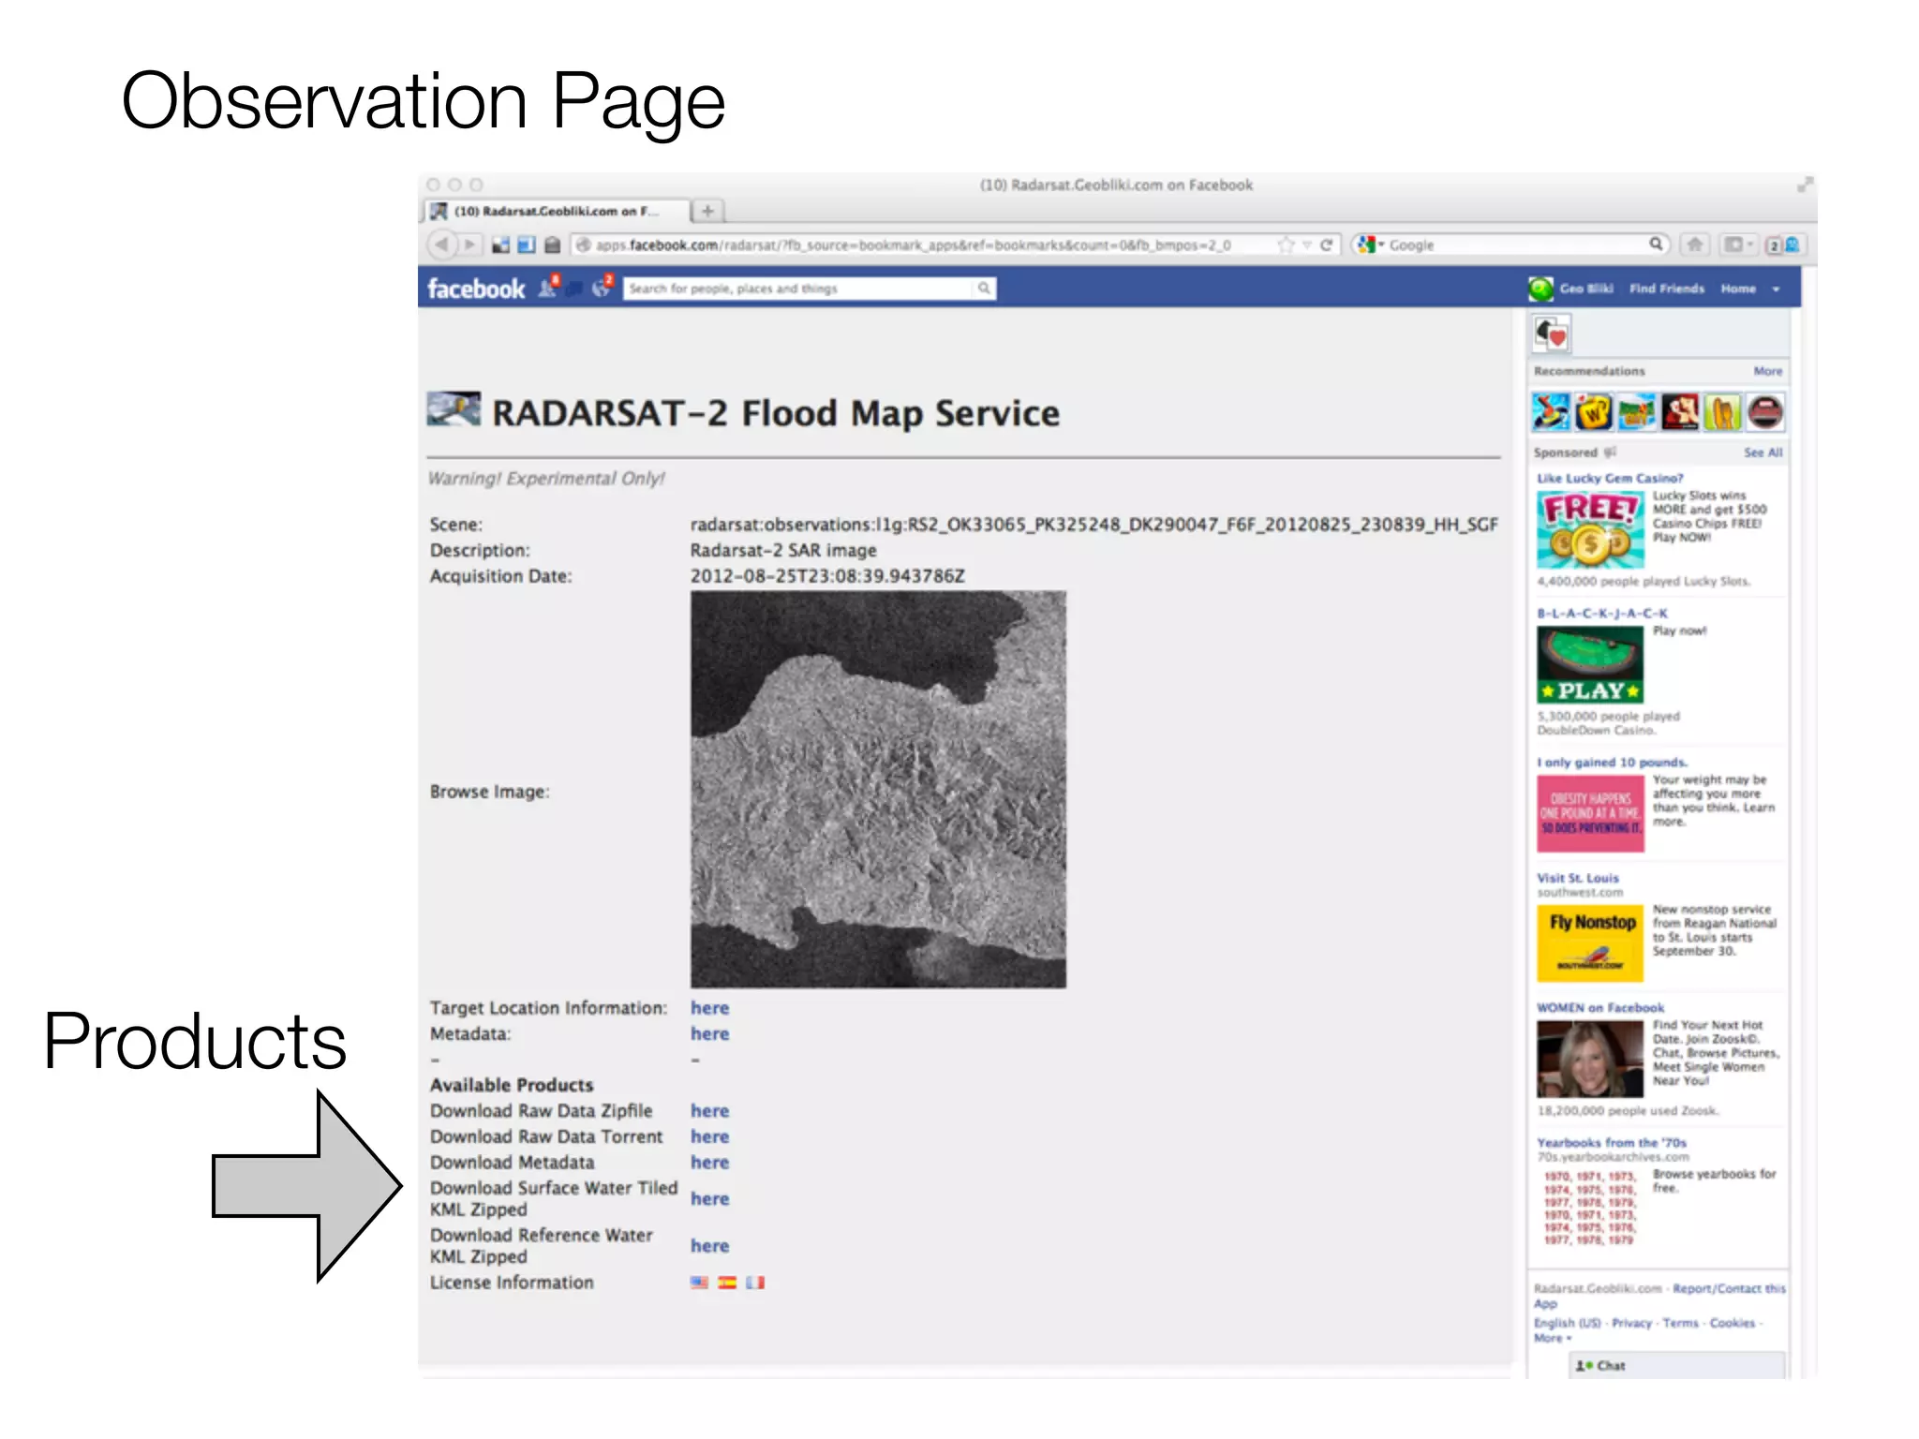Open the yellow W tile recommended game
The image size is (1919, 1439).
1593,412
